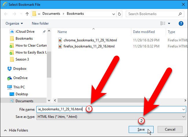Click the search magnifier icon
This screenshot has width=188, height=137.
click(180, 14)
